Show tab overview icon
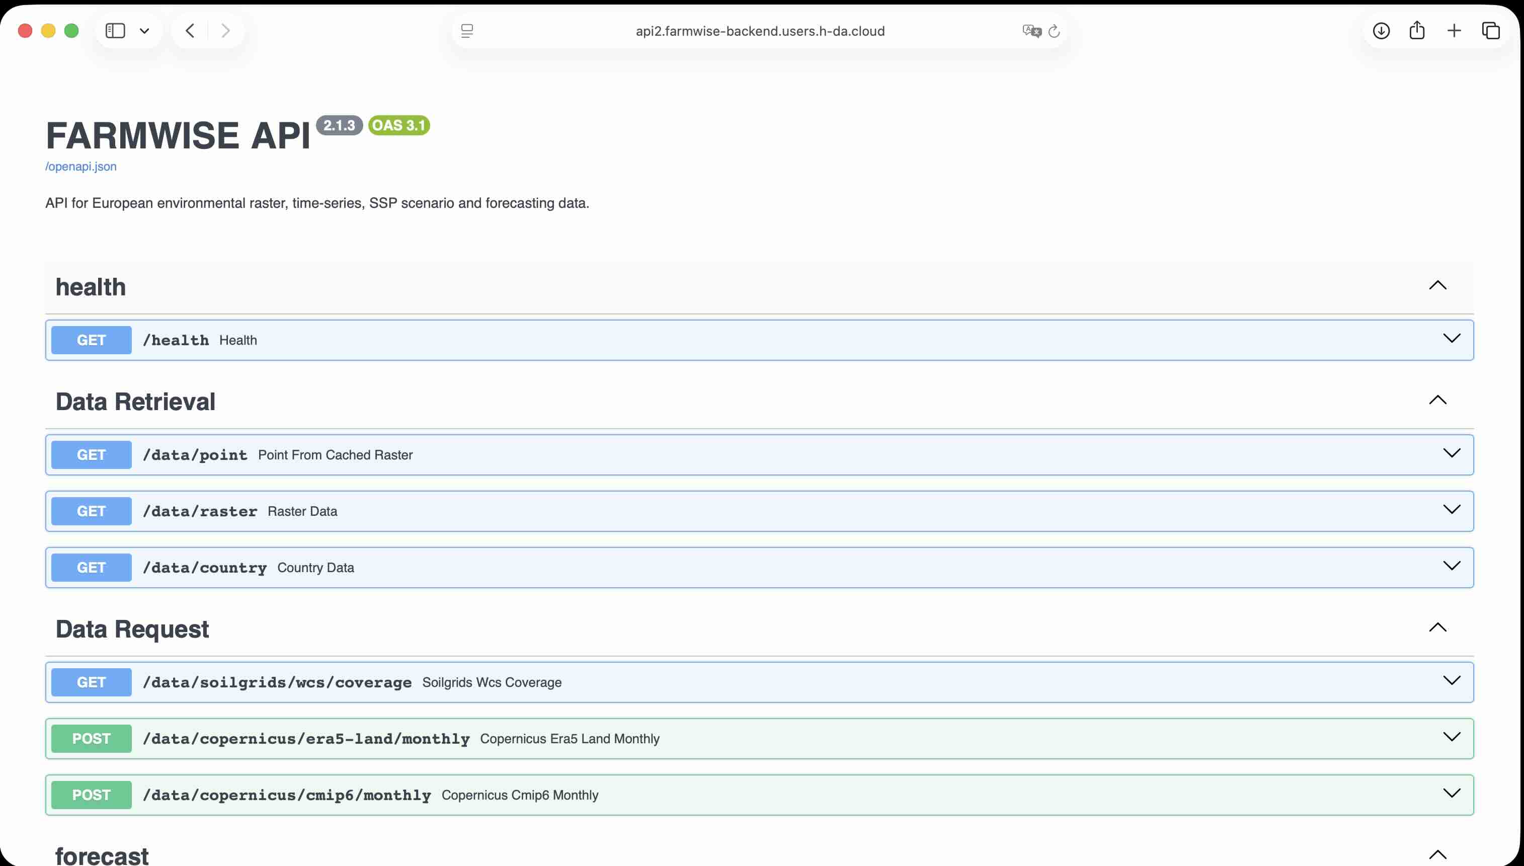This screenshot has height=866, width=1524. (x=1491, y=31)
